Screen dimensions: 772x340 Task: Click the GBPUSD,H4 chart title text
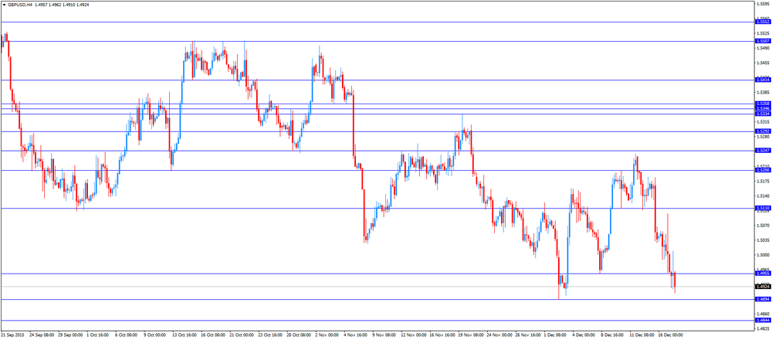pos(20,5)
